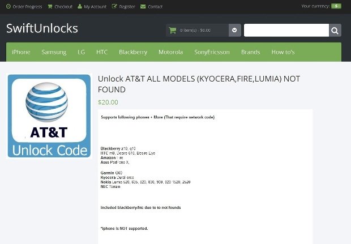Viewport: 351px width, 244px height.
Task: Open the Samsung menu item
Action: tap(54, 52)
